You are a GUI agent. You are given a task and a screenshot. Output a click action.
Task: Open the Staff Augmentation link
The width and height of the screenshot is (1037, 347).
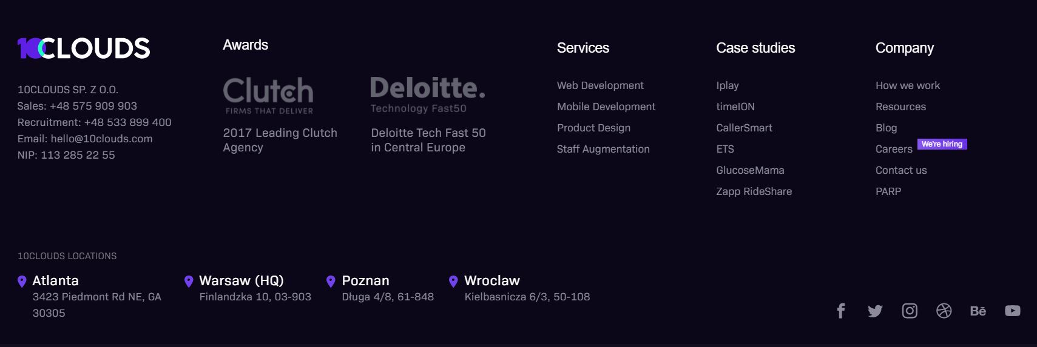click(603, 149)
